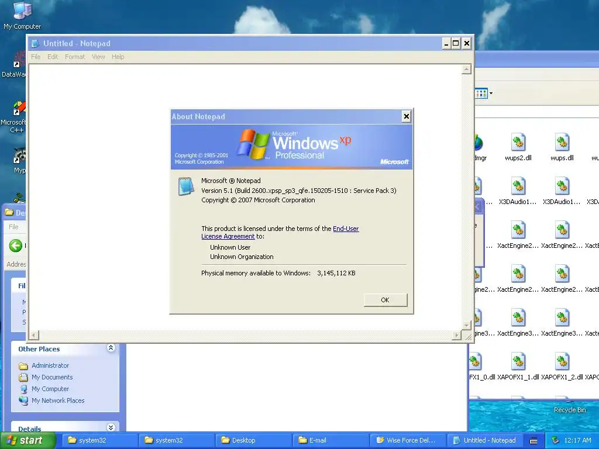Open My Computer desktop icon
The width and height of the screenshot is (599, 449).
pos(22,15)
